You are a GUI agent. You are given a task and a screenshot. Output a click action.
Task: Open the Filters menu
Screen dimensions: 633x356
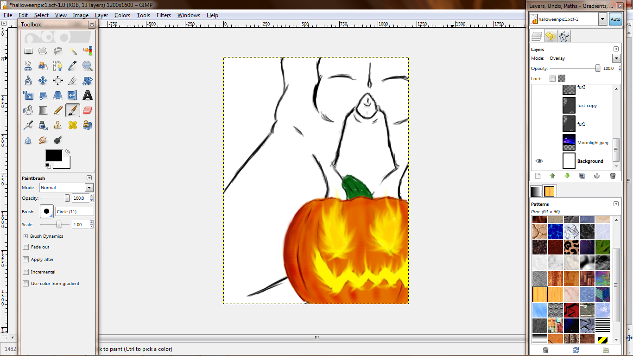(164, 15)
